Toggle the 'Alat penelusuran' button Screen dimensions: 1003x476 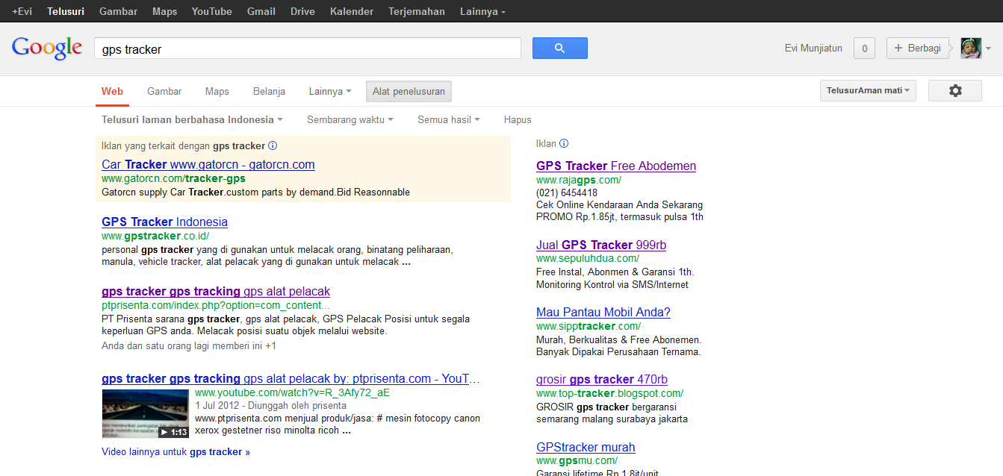pyautogui.click(x=409, y=92)
